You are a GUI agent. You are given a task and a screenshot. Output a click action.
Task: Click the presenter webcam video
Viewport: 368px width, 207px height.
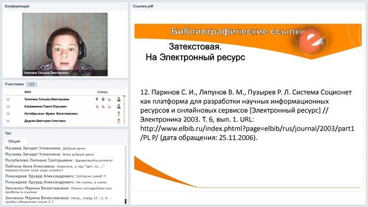(65, 44)
